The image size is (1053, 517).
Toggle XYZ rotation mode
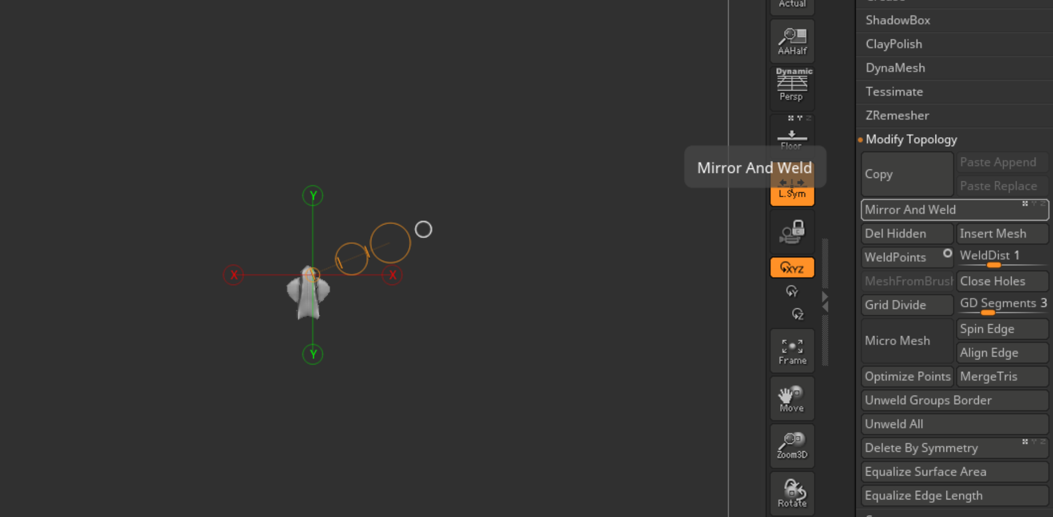pos(792,268)
